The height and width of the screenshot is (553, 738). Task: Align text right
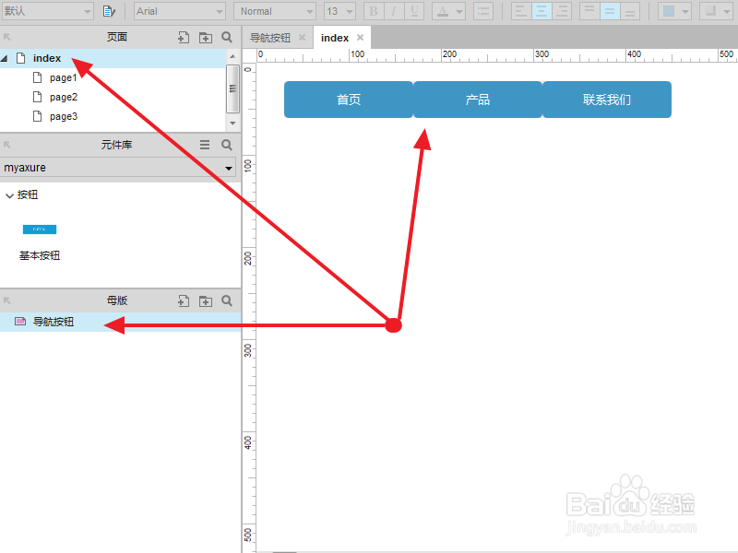click(562, 11)
